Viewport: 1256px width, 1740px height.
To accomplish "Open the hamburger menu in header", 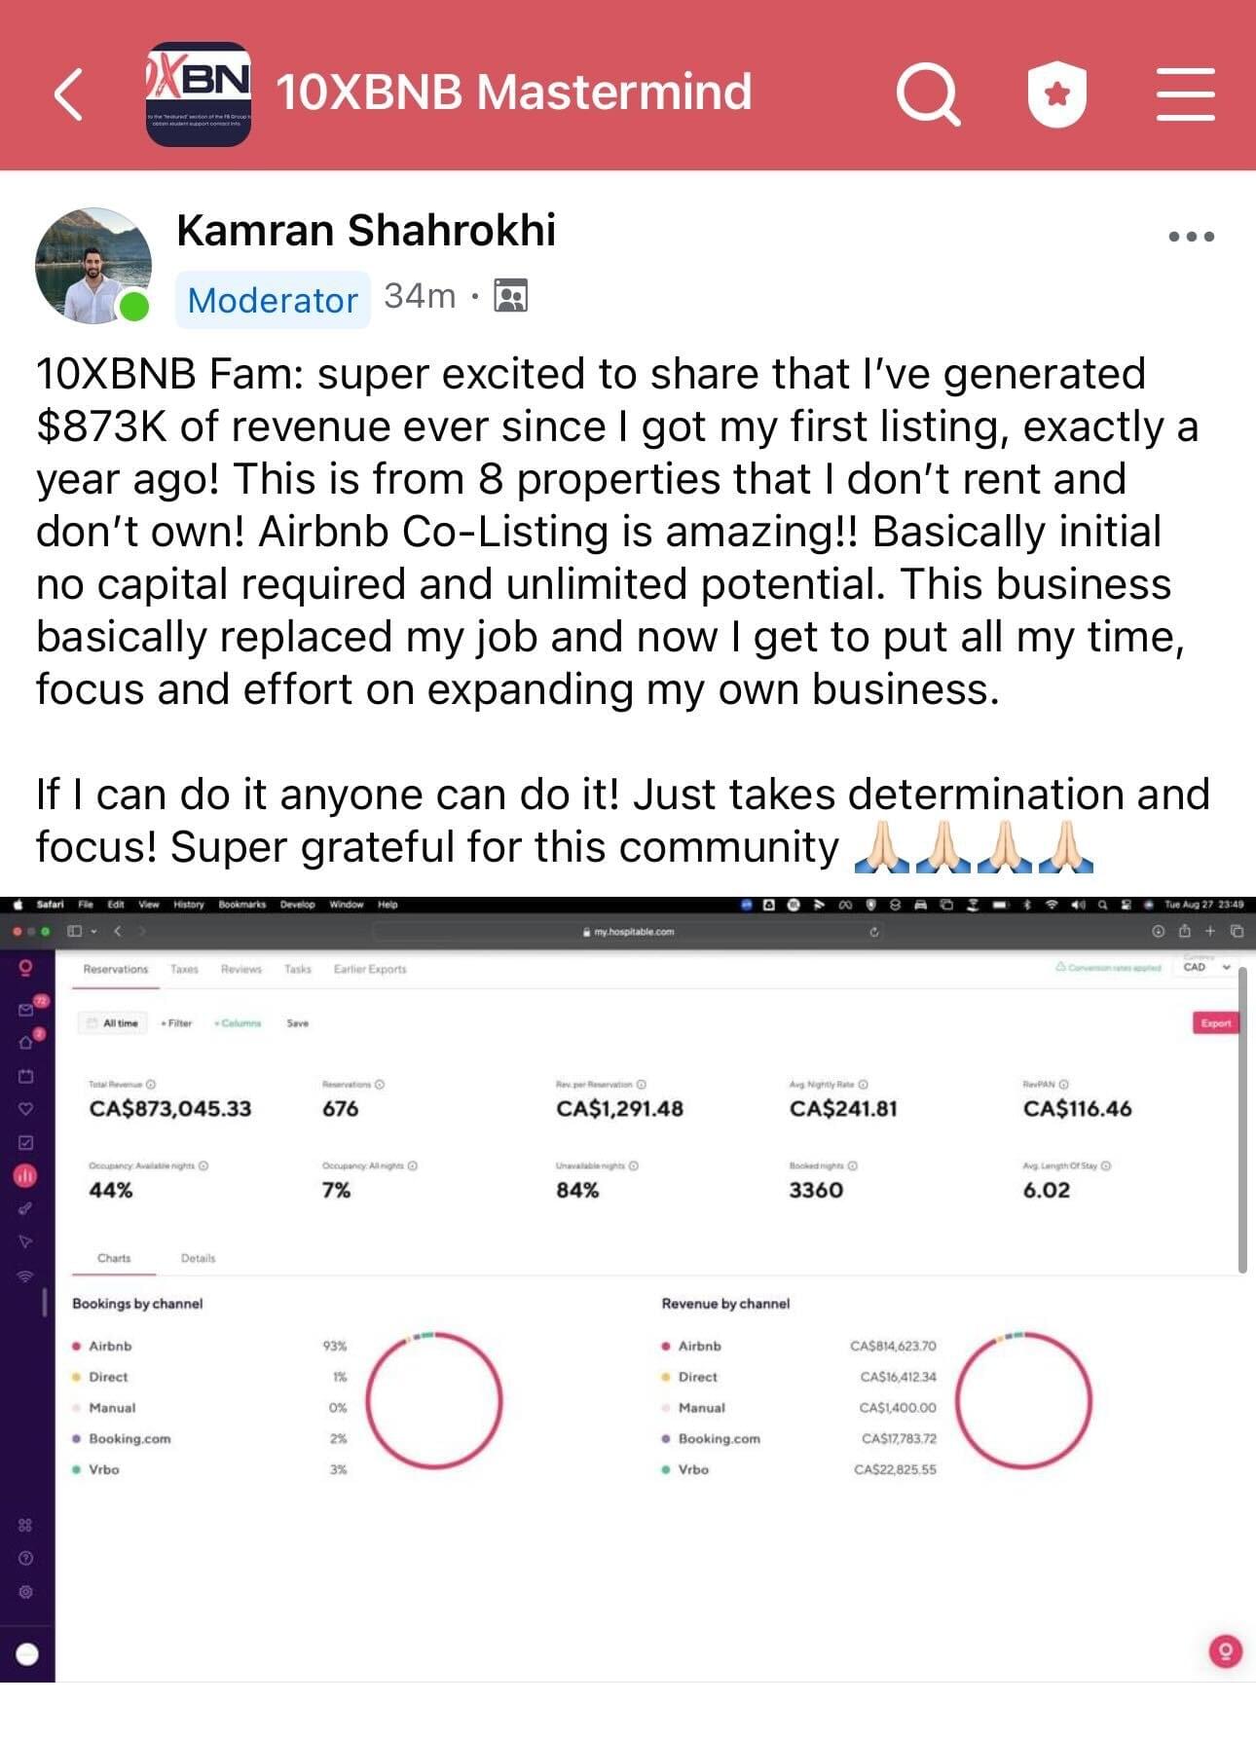I will tap(1185, 94).
